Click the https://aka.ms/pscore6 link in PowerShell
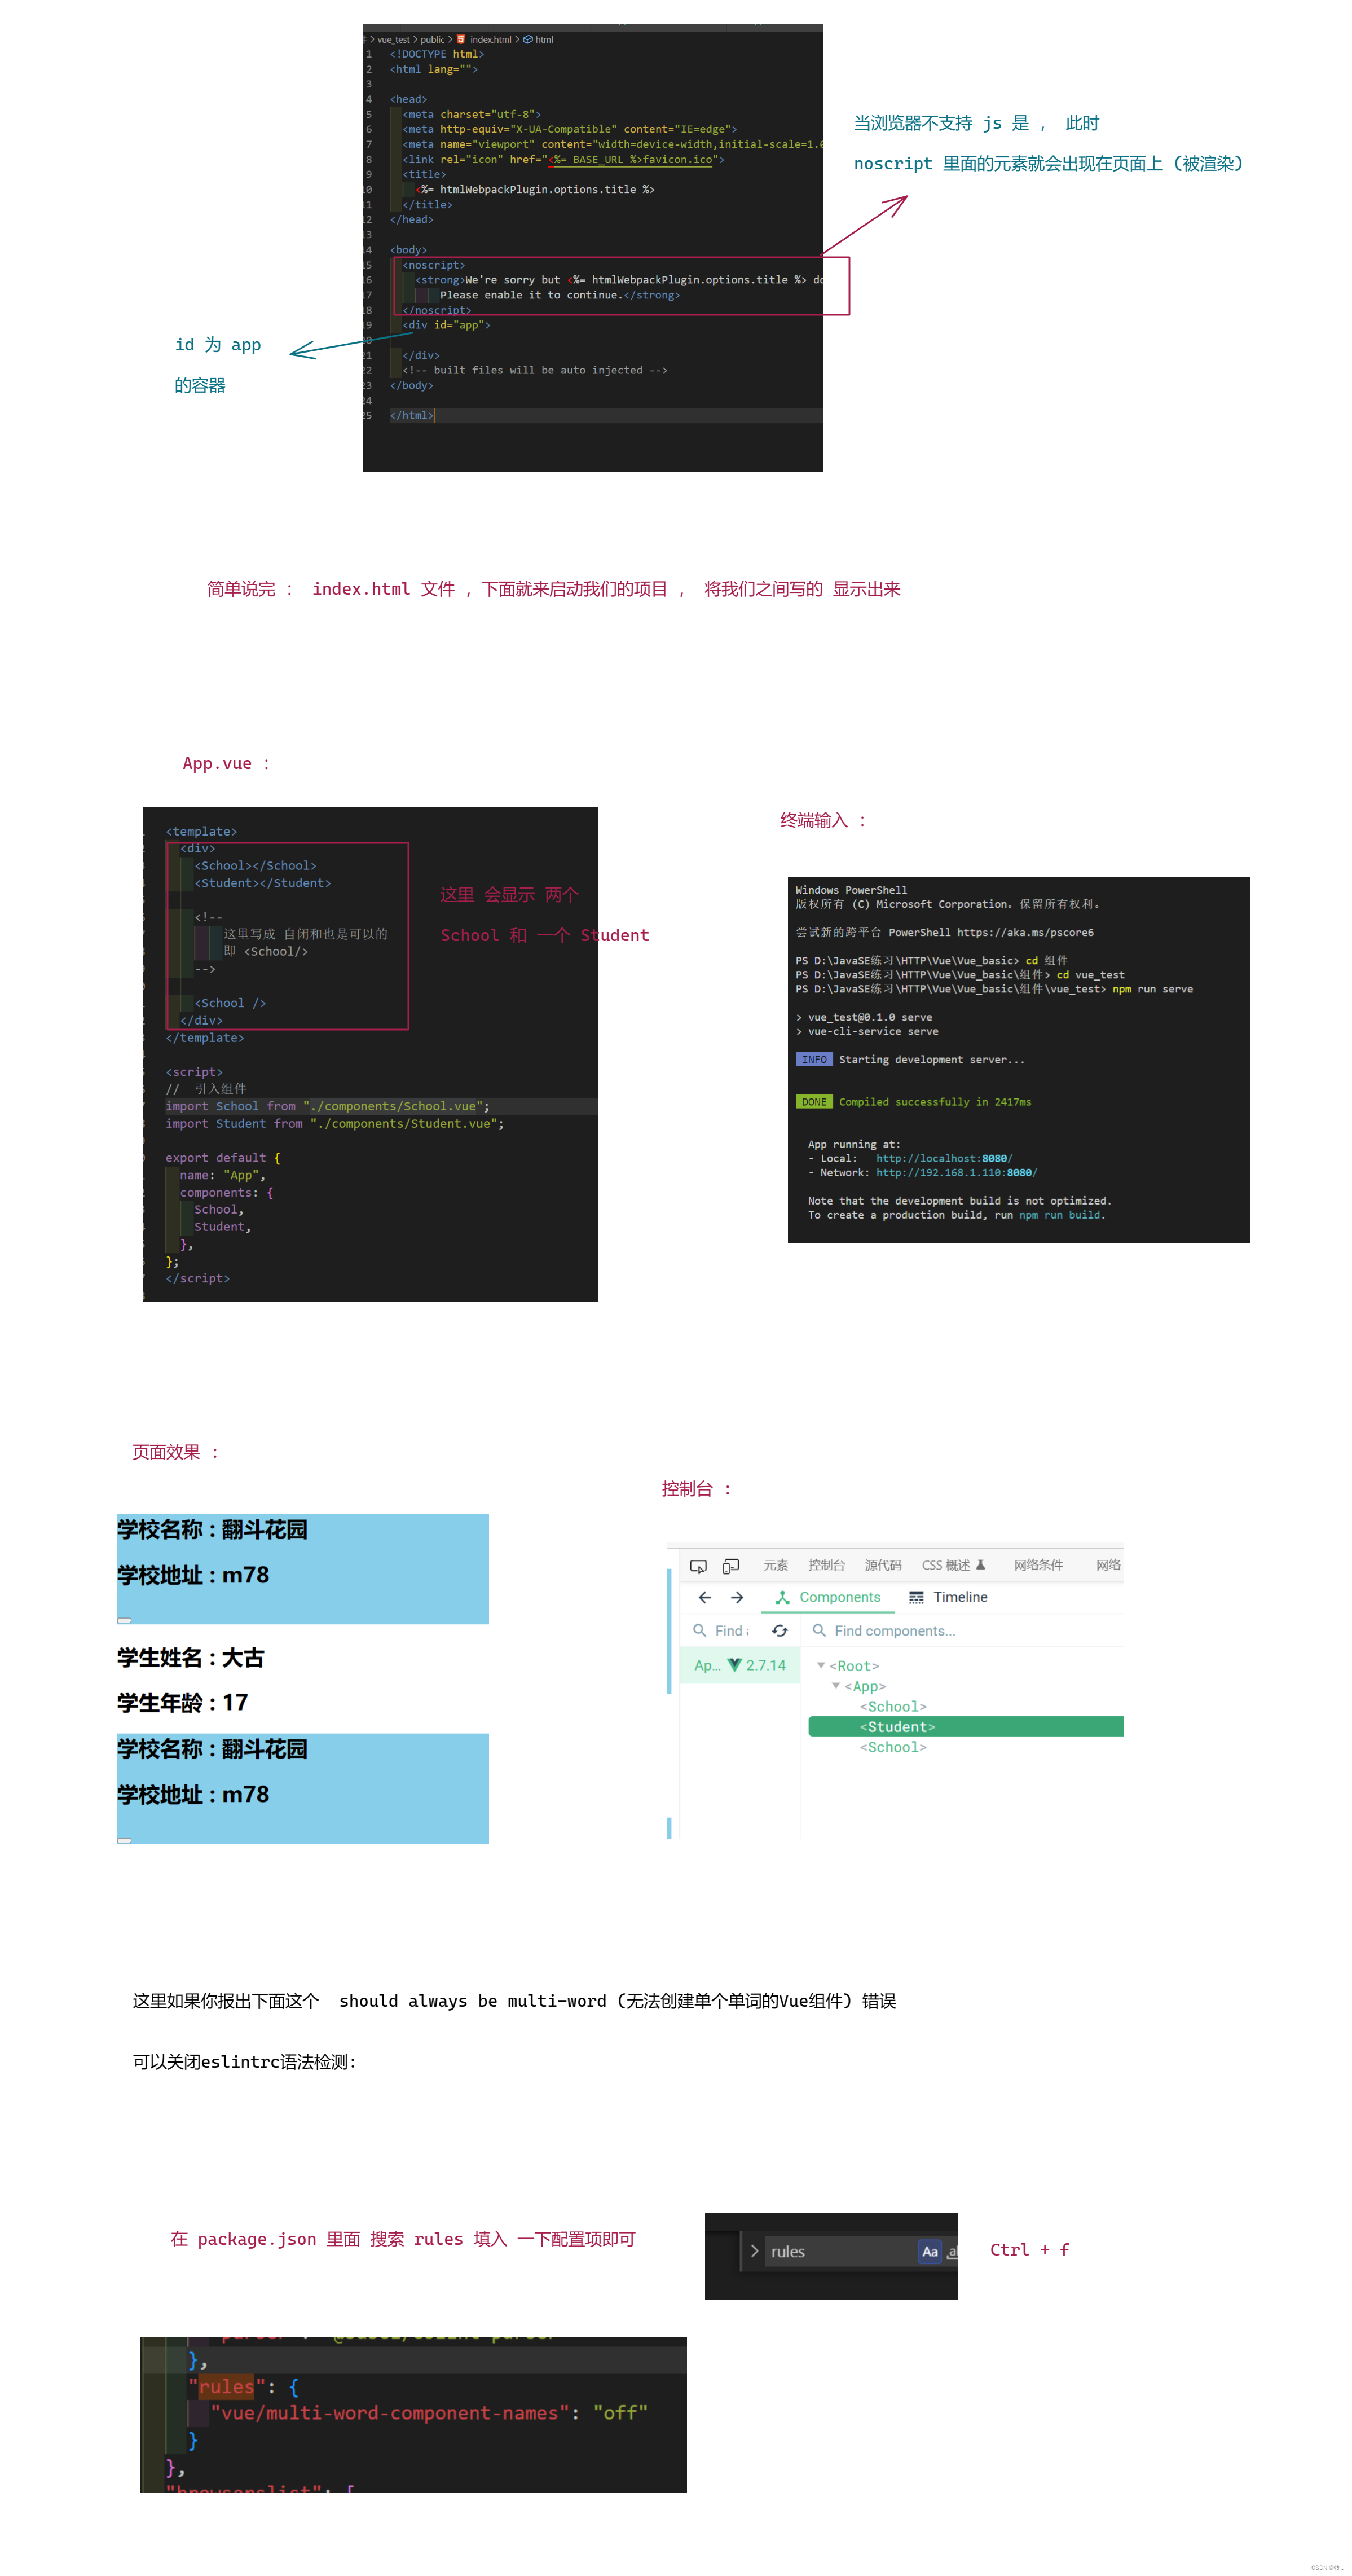Viewport: 1352px width, 2576px height. [1025, 932]
